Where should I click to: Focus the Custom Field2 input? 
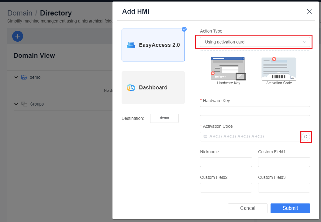click(226, 188)
